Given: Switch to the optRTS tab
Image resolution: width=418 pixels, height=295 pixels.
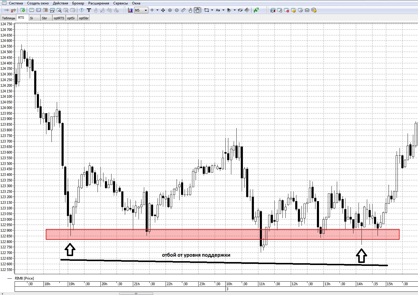Looking at the screenshot, I should point(59,18).
